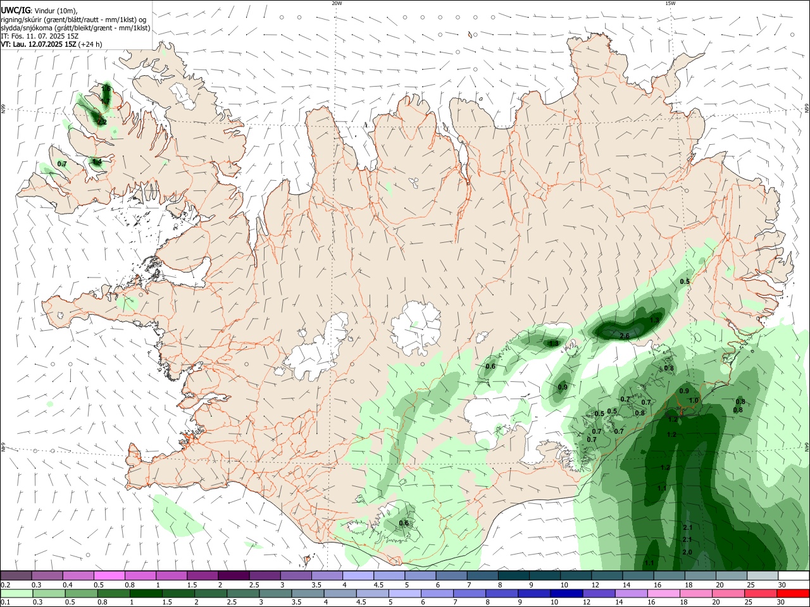The width and height of the screenshot is (810, 607).
Task: Click the 'slydda/snjókoma' legend description line
Action: tap(75, 28)
